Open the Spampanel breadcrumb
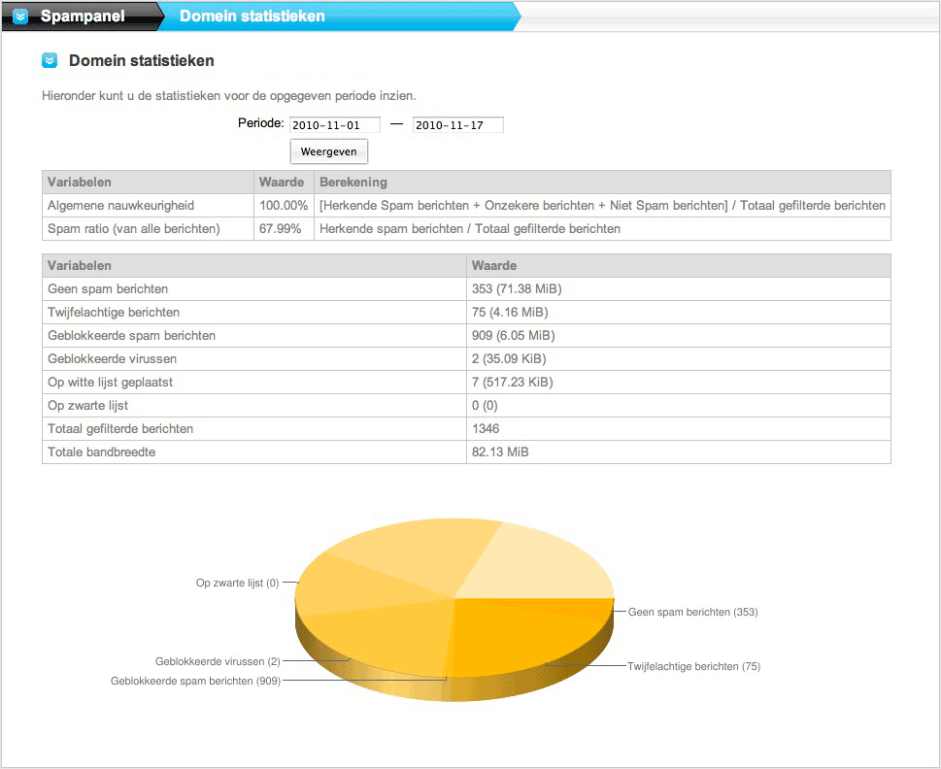Image resolution: width=941 pixels, height=769 pixels. pyautogui.click(x=83, y=17)
